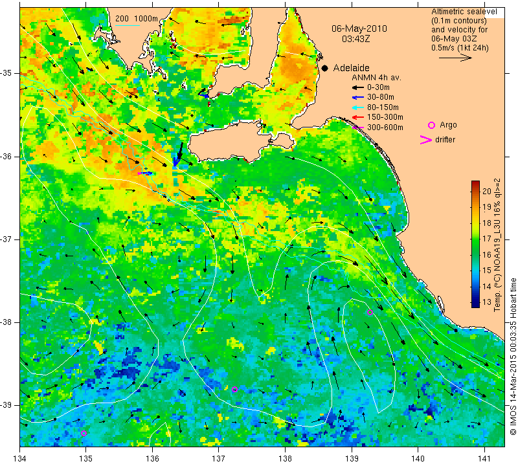Click the large blue mooring arrow west of Kangaroo Island
Viewport: 518px width, 466px height.
[x=178, y=155]
